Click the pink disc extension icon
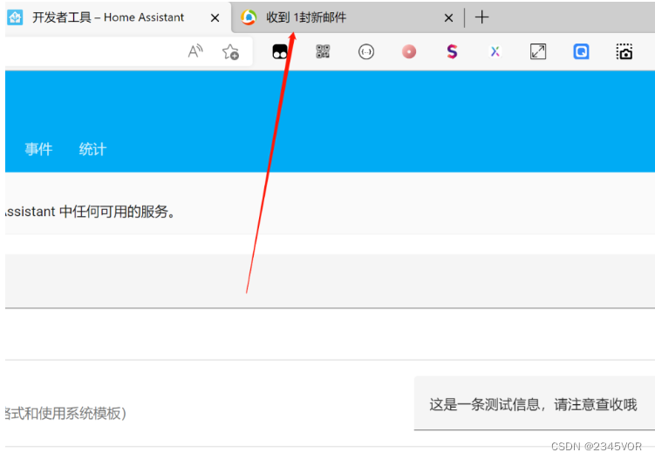Viewport: 655px width, 459px height. [x=409, y=51]
